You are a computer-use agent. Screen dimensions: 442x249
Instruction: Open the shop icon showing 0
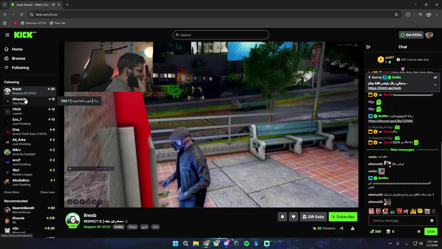pyautogui.click(x=390, y=232)
